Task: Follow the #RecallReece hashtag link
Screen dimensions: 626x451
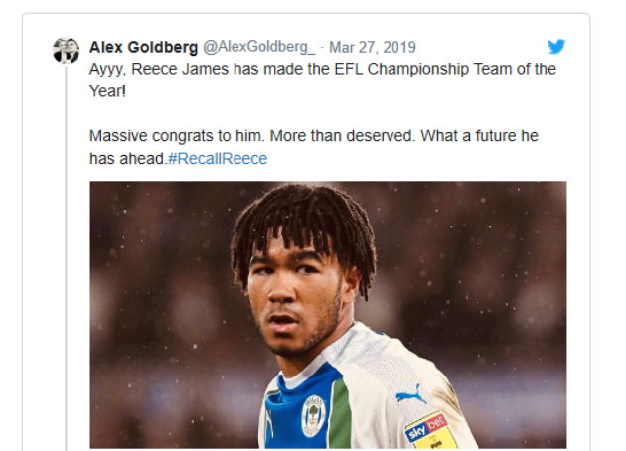Action: pyautogui.click(x=217, y=158)
